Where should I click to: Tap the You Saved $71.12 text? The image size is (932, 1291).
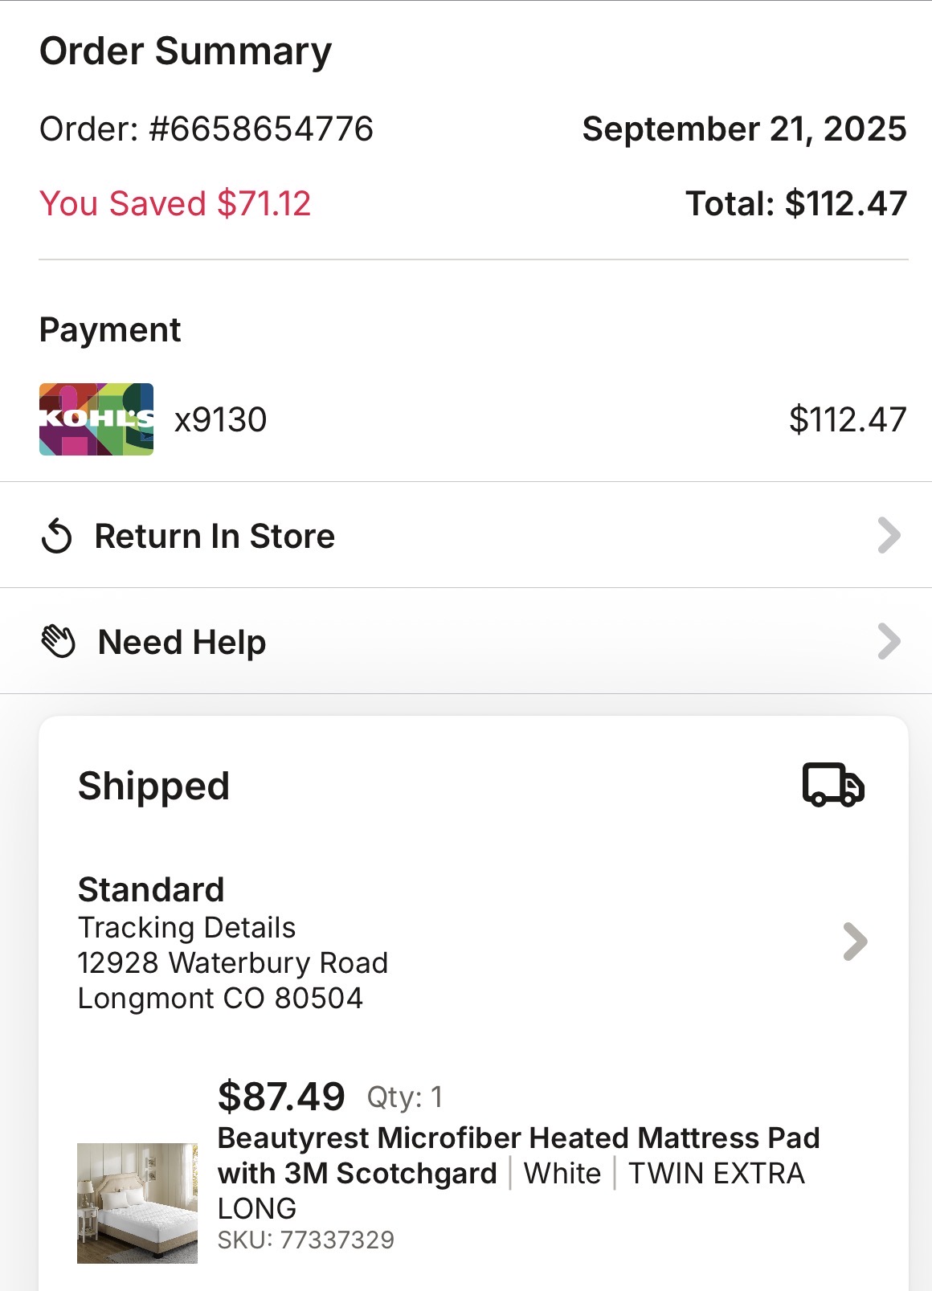(175, 203)
